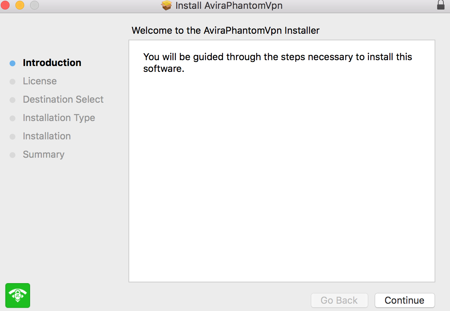Image resolution: width=450 pixels, height=311 pixels.
Task: Click the gray bullet beside License
Action: [x=12, y=81]
